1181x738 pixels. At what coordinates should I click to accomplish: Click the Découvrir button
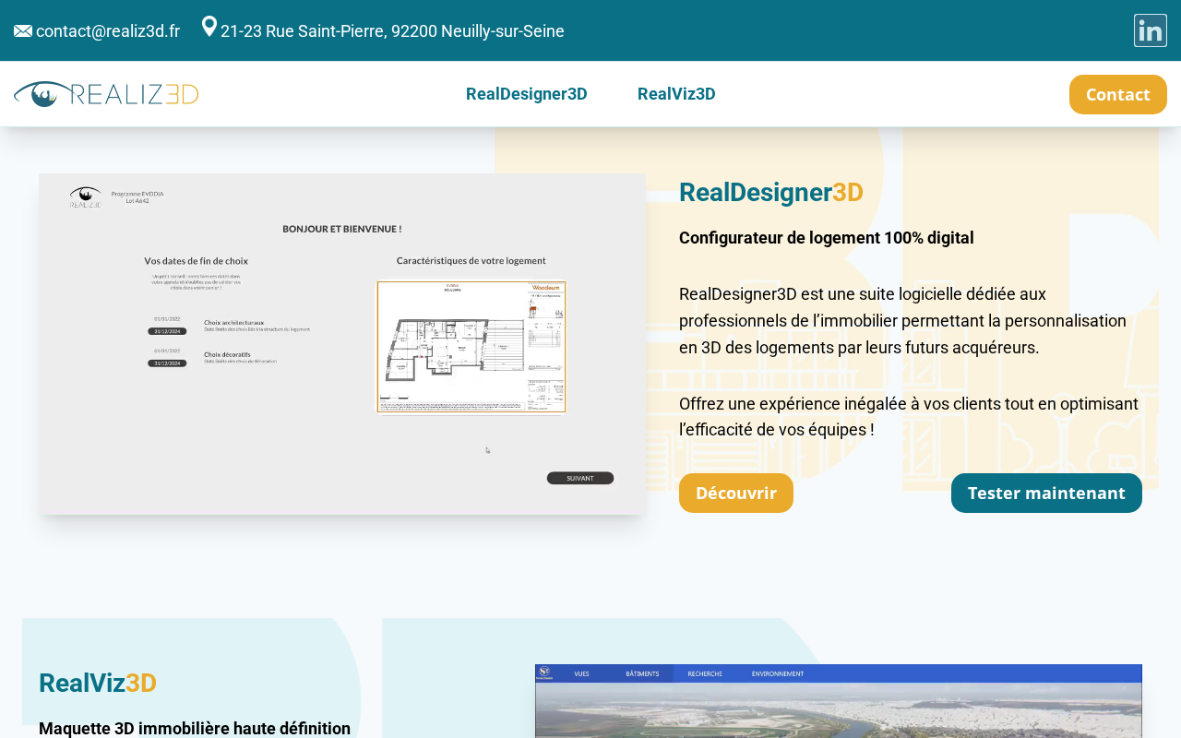click(736, 493)
